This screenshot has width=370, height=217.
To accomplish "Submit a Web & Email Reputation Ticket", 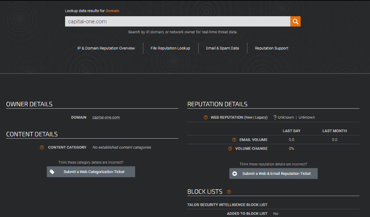I will point(273,173).
